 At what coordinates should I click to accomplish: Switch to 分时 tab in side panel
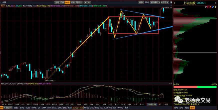(181, 108)
